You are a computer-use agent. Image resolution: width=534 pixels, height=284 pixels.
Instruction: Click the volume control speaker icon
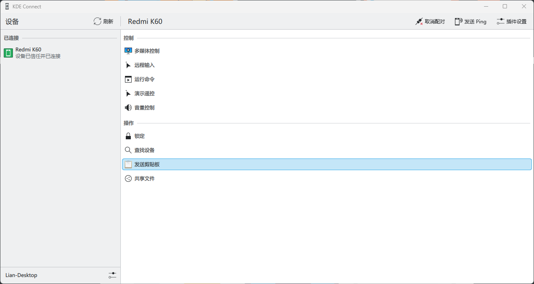(x=128, y=108)
